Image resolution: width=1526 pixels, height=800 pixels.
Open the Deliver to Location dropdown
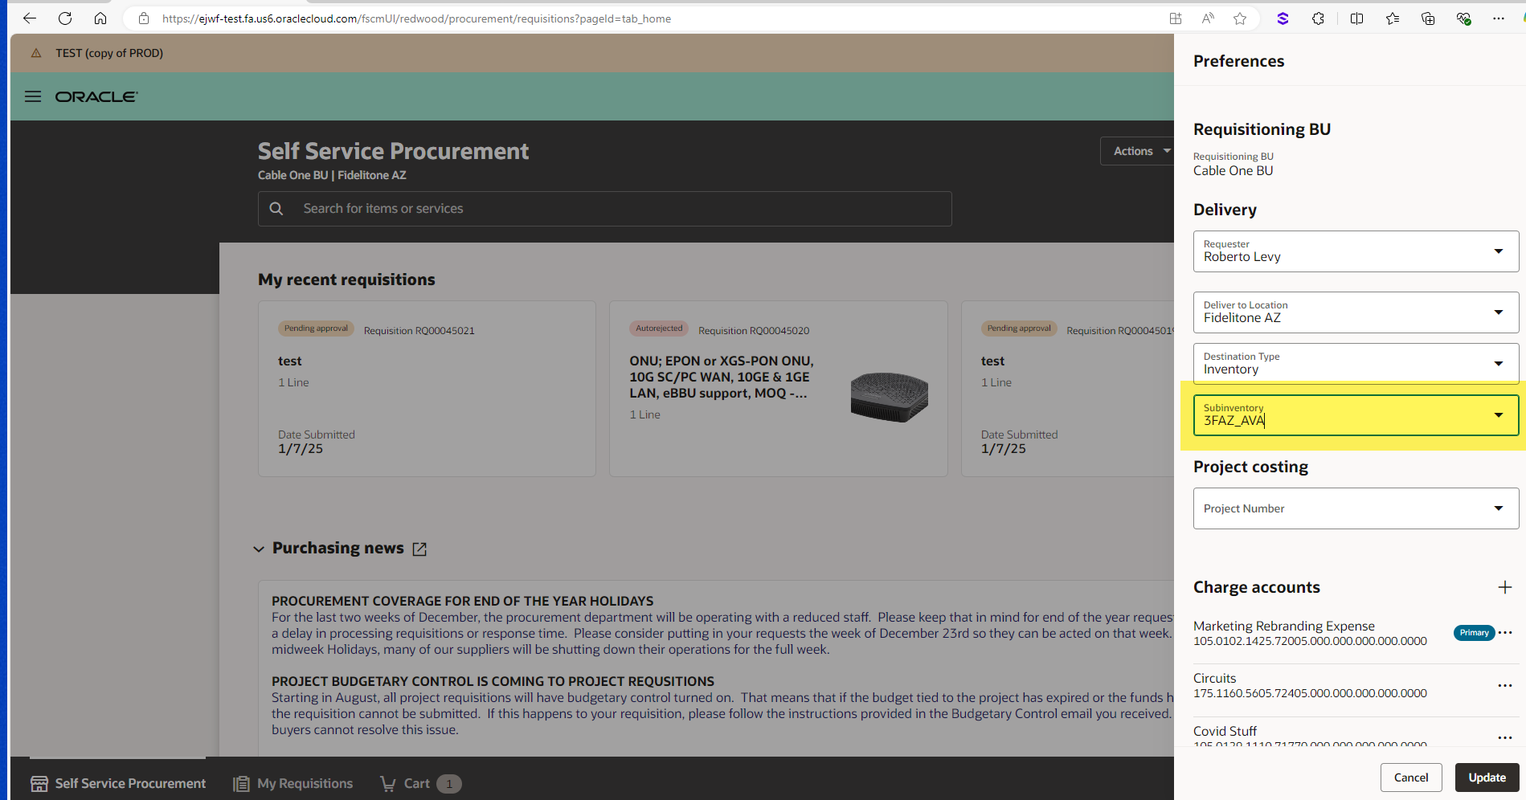[1498, 312]
